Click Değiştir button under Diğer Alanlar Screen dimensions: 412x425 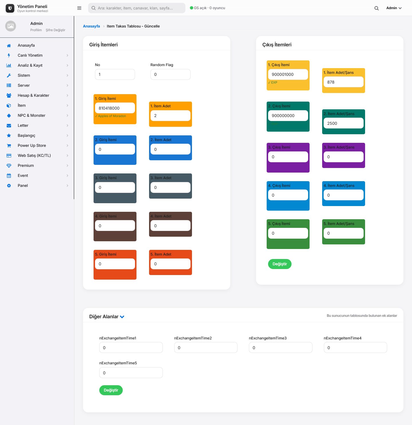(x=111, y=390)
